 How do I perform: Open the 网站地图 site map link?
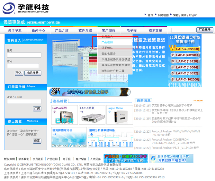(x=163, y=15)
